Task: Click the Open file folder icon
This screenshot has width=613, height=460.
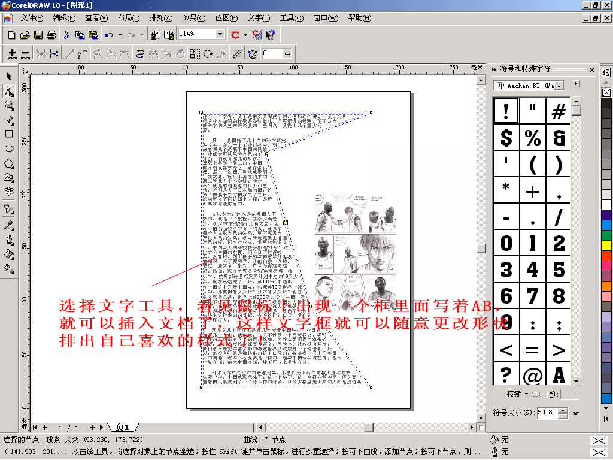Action: pyautogui.click(x=25, y=35)
